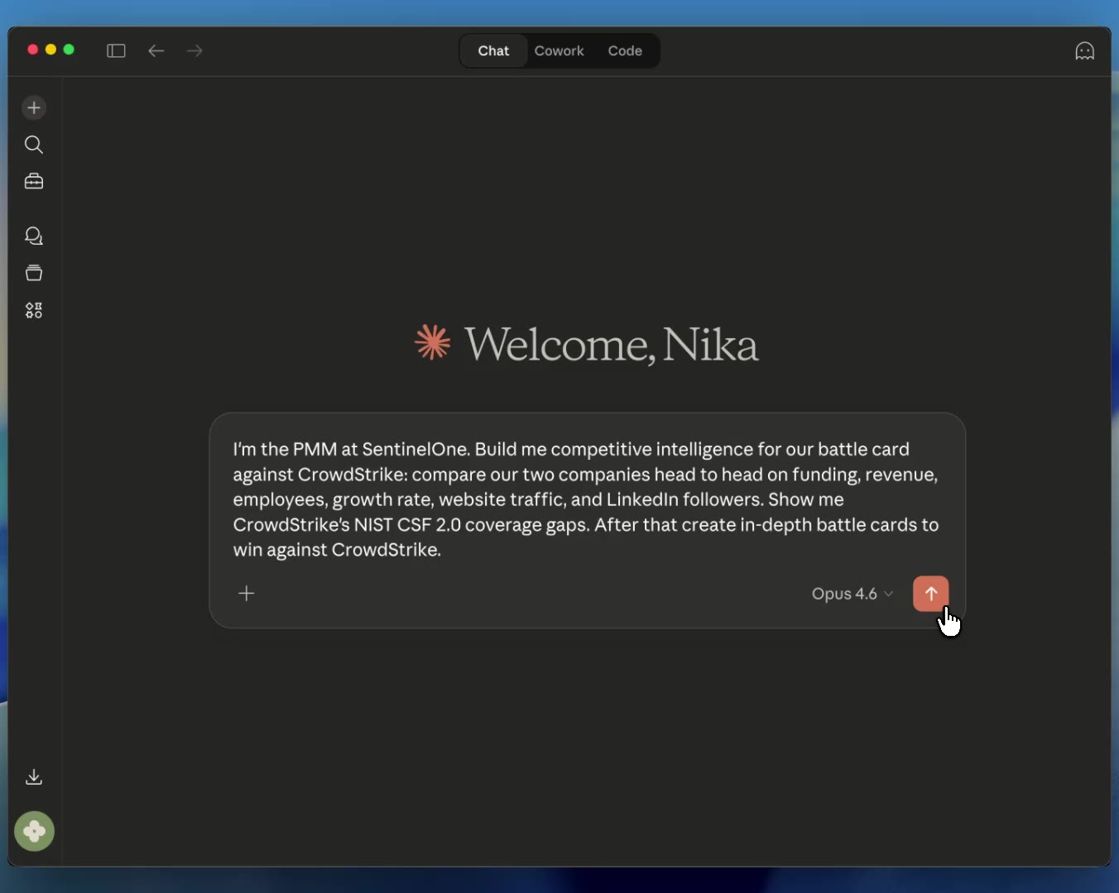Screen dimensions: 1119x893
Task: Expand the Opus 4.6 model selector
Action: pyautogui.click(x=852, y=594)
